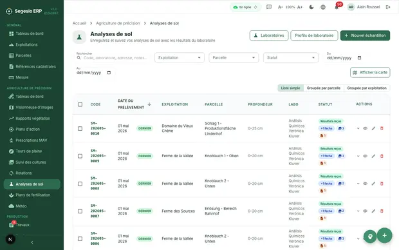Sort by date du prélèvement arrow
The height and width of the screenshot is (250, 399).
point(149,104)
